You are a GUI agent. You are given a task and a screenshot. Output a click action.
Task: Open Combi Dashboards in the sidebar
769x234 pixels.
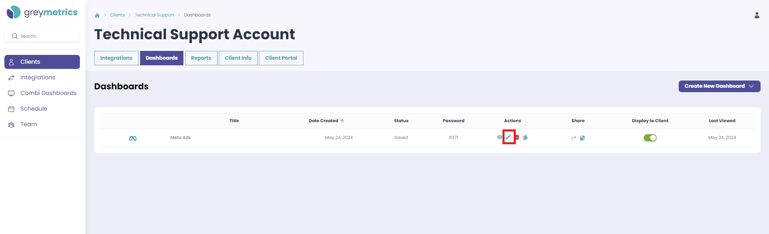[42, 93]
